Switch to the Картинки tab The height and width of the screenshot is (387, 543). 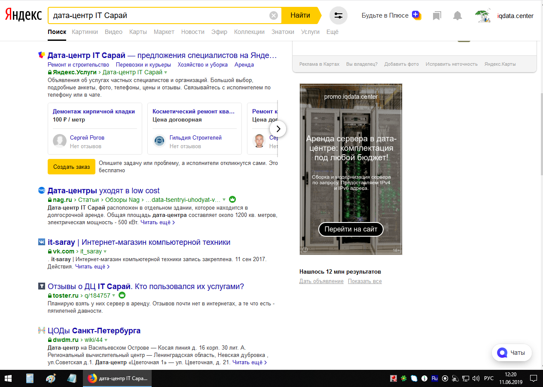[85, 32]
